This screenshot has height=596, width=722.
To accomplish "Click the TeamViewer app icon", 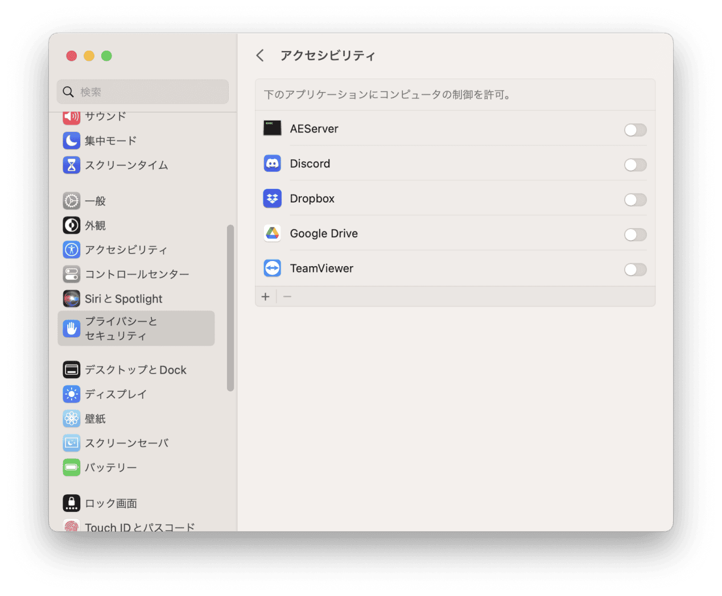I will pos(273,268).
